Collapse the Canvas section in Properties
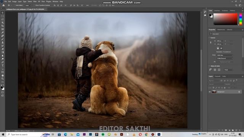244x137 pixels. 209,38
